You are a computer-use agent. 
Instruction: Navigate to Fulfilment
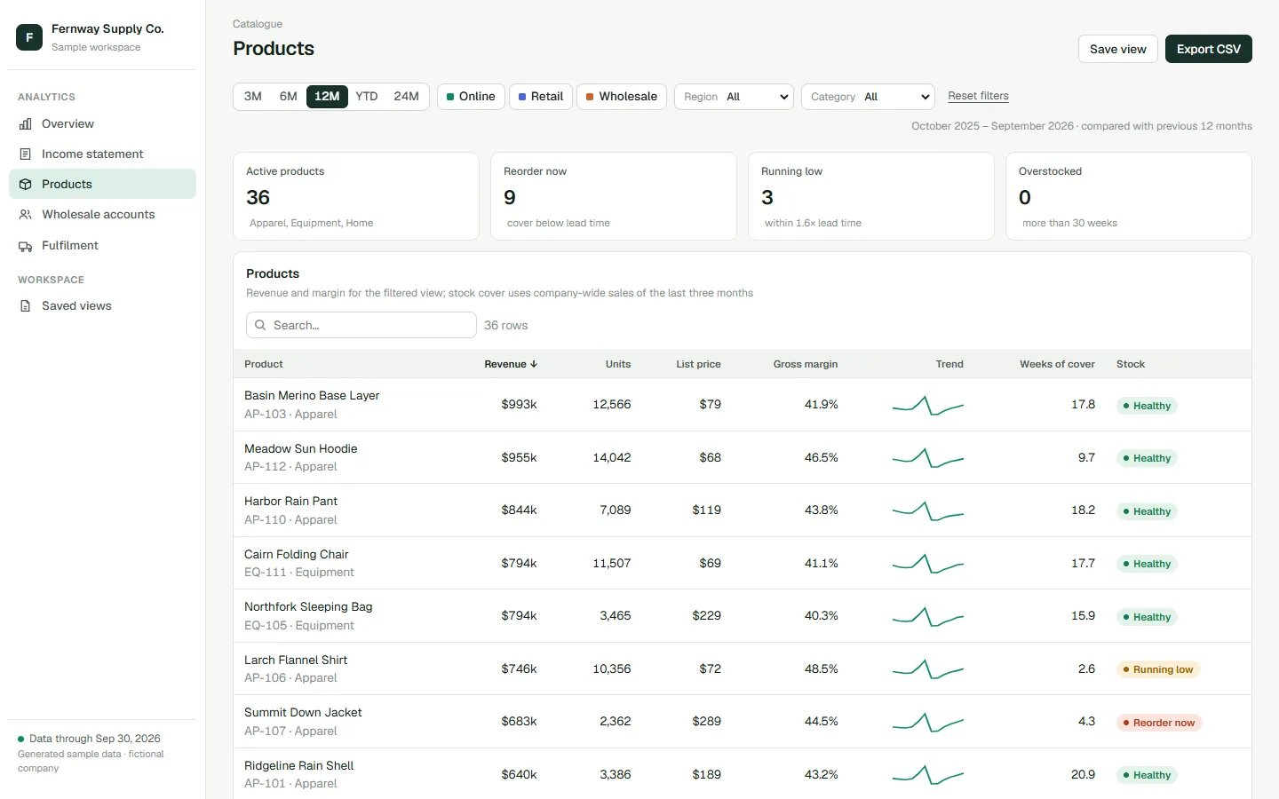[x=102, y=246]
